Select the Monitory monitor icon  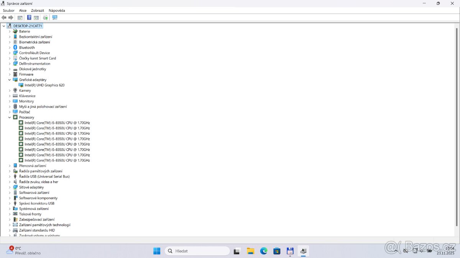(x=15, y=101)
